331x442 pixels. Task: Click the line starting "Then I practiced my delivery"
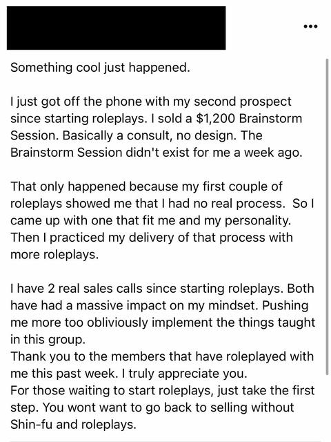pos(152,238)
